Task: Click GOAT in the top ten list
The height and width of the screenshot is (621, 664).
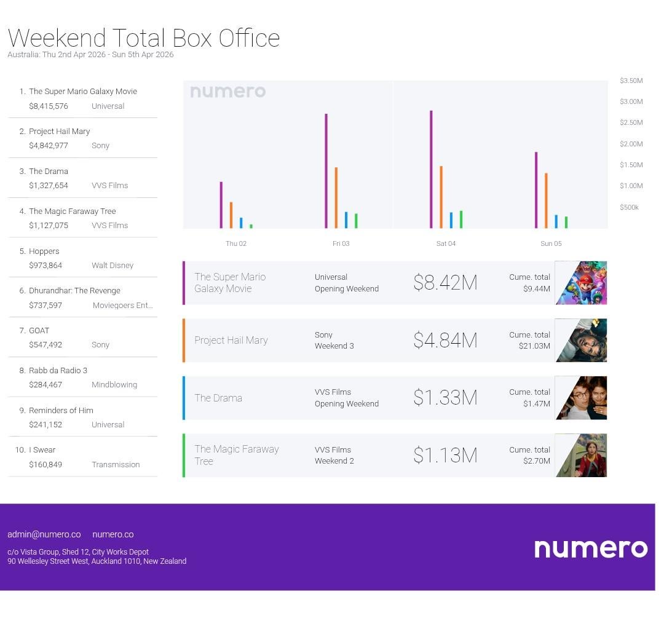Action: click(x=39, y=330)
